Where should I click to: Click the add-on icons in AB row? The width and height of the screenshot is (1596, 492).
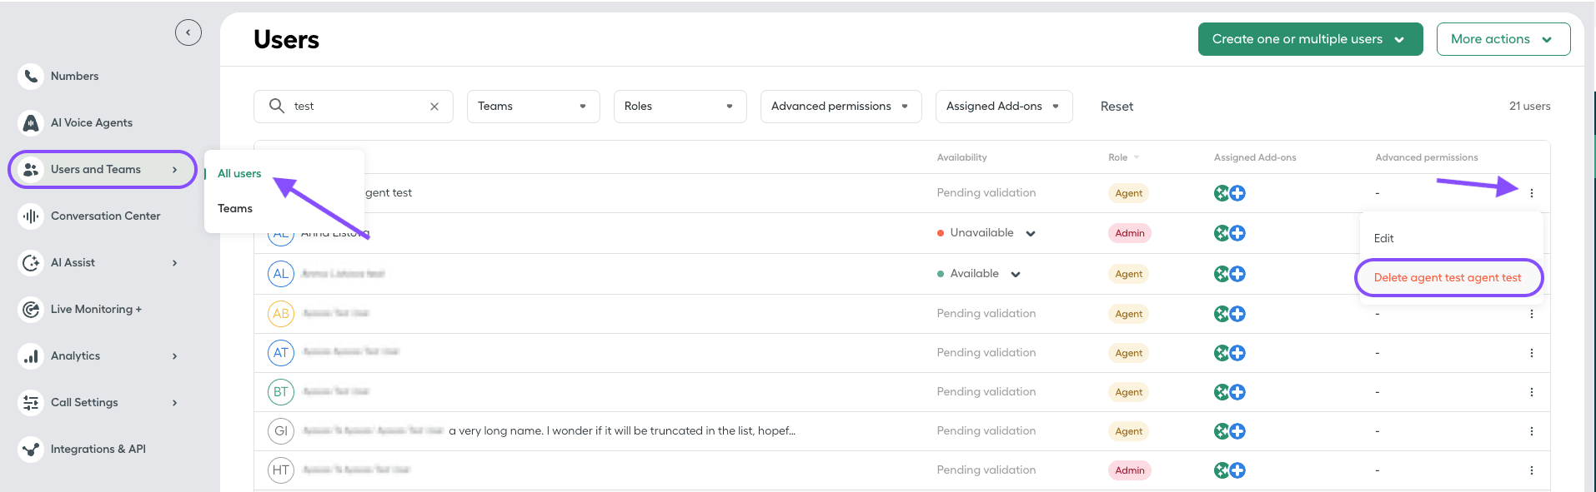coord(1230,314)
